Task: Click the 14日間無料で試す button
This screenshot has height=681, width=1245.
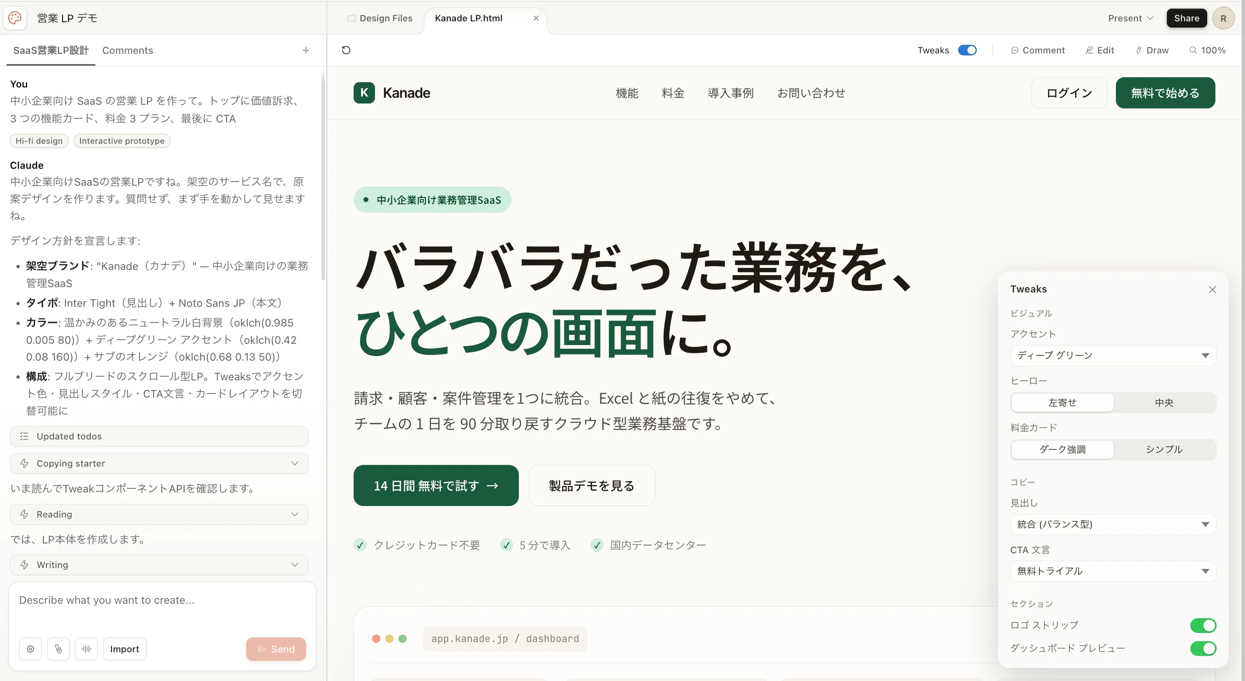Action: (x=435, y=485)
